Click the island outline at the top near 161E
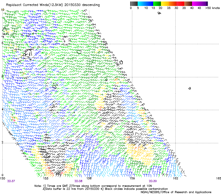The height and width of the screenshot is (194, 221). tap(159, 13)
